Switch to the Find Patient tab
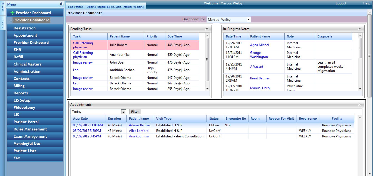The image size is (373, 176). click(x=75, y=7)
